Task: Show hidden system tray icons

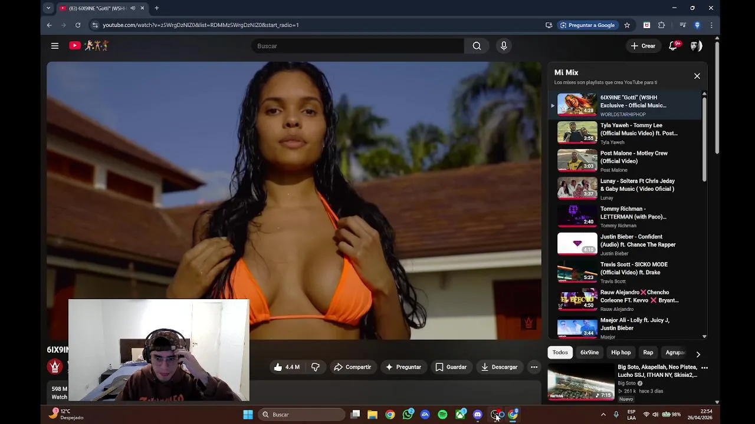Action: [x=603, y=415]
